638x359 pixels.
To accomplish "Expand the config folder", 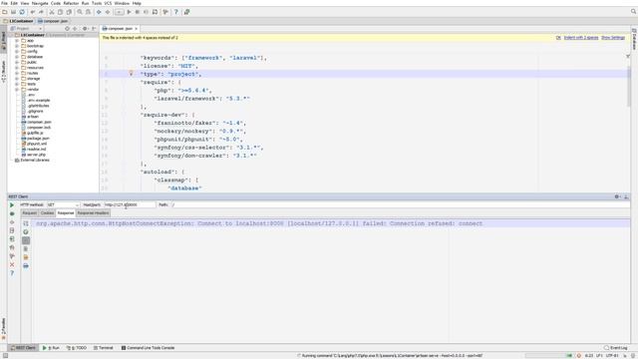I will 17,51.
